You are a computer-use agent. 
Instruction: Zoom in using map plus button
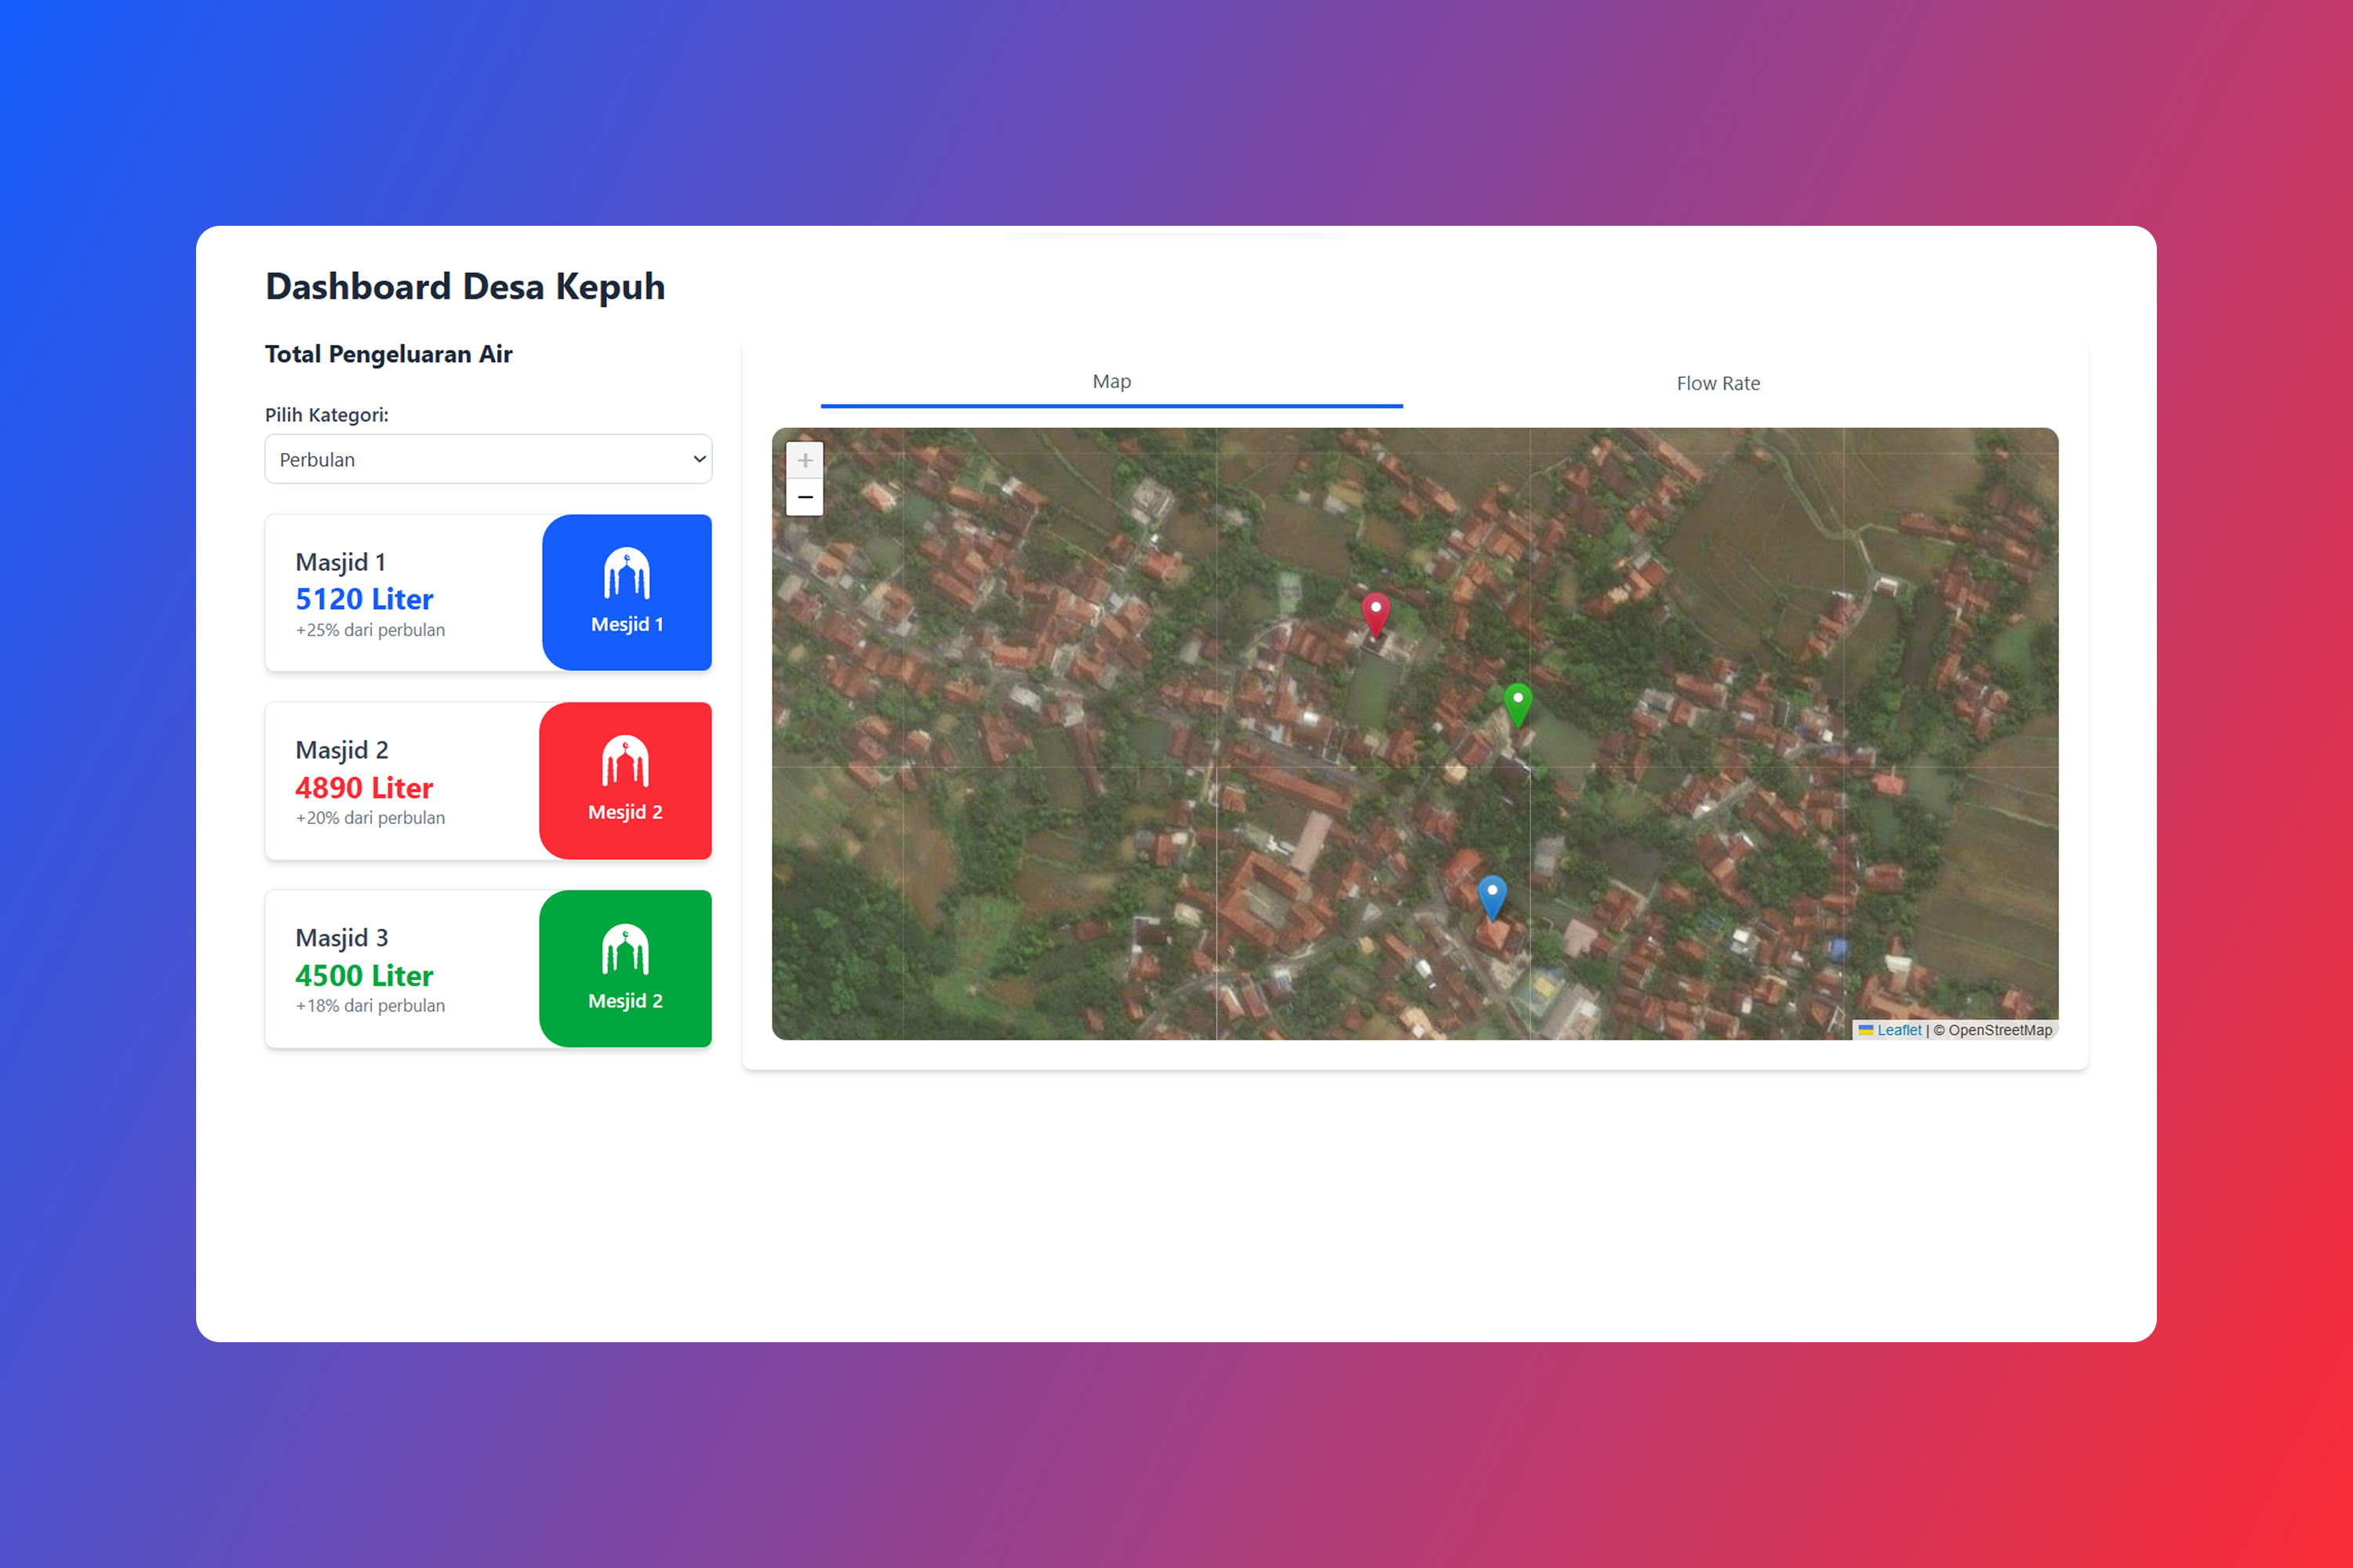pos(805,461)
